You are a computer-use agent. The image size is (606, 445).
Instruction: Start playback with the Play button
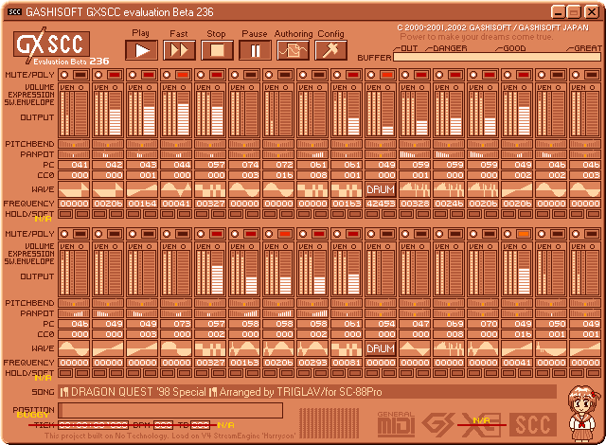[141, 50]
